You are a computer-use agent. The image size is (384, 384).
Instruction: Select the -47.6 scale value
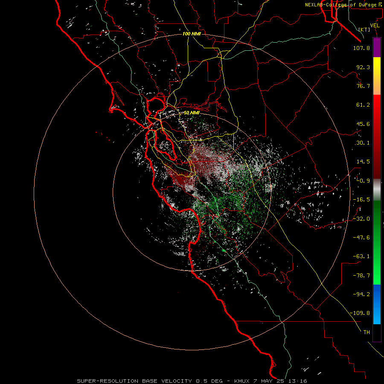pyautogui.click(x=361, y=238)
